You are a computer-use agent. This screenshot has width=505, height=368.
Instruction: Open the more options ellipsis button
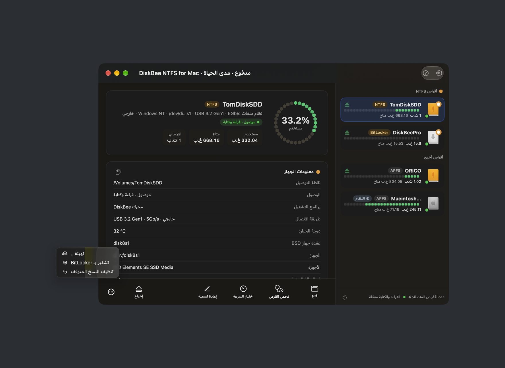(111, 292)
